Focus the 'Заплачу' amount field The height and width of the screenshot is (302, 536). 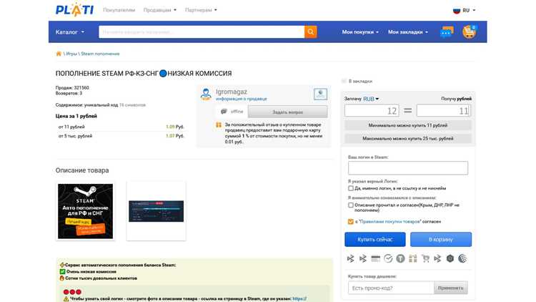click(x=372, y=111)
